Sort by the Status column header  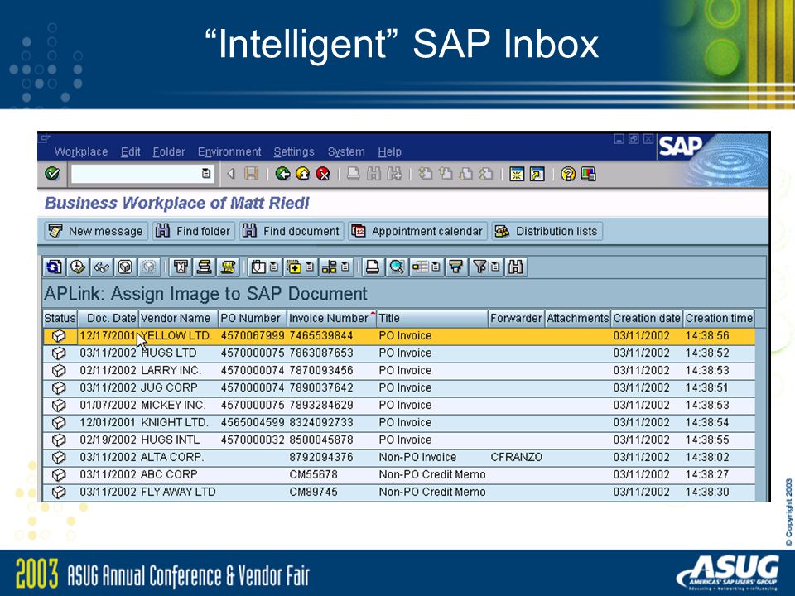(x=60, y=318)
